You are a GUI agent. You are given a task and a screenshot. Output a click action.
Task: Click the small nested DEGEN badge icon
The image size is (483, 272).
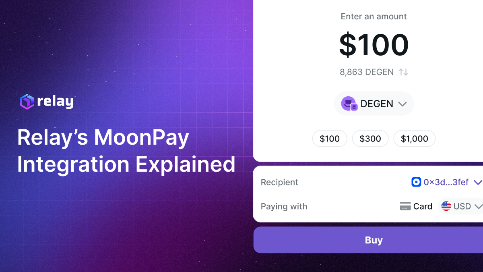353,108
